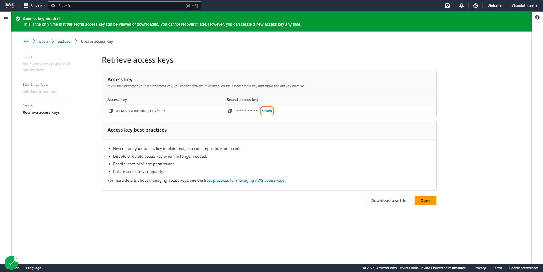Open Cookie preferences in footer
Viewport: 543px width, 272px height.
[x=524, y=268]
